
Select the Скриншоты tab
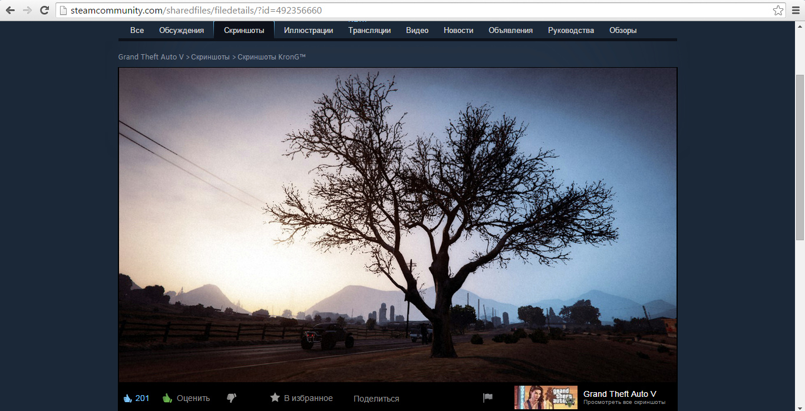[244, 31]
